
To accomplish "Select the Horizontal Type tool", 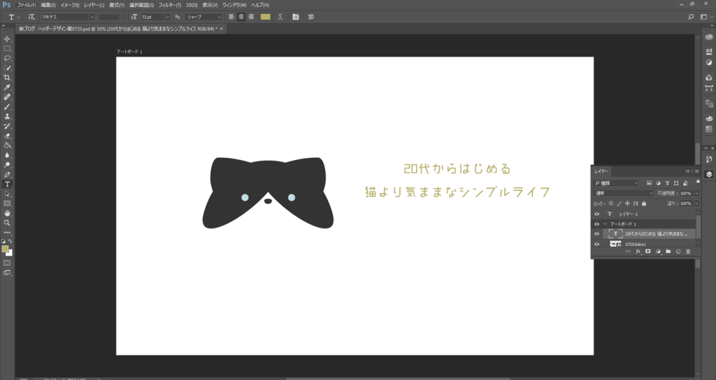I will pyautogui.click(x=7, y=184).
